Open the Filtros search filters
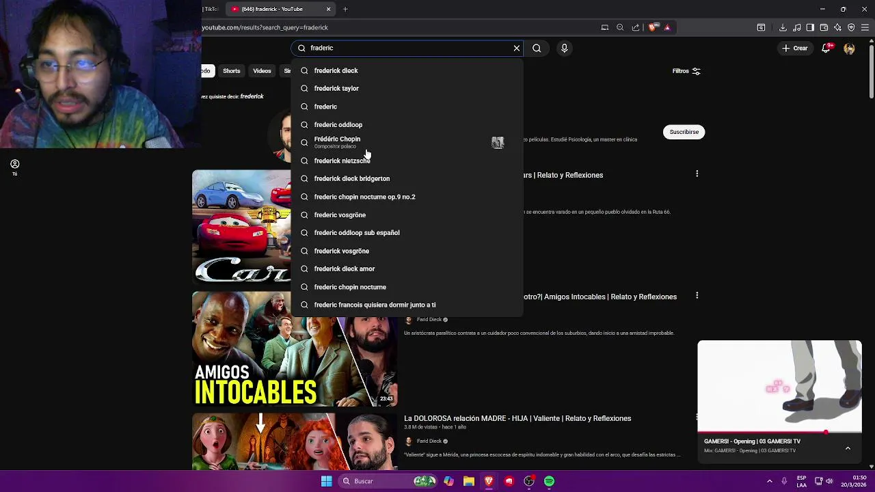This screenshot has height=492, width=875. [x=686, y=71]
